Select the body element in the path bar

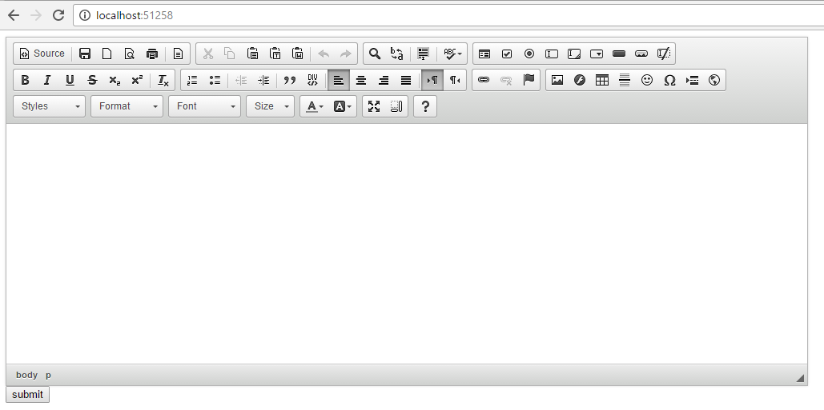pos(26,375)
